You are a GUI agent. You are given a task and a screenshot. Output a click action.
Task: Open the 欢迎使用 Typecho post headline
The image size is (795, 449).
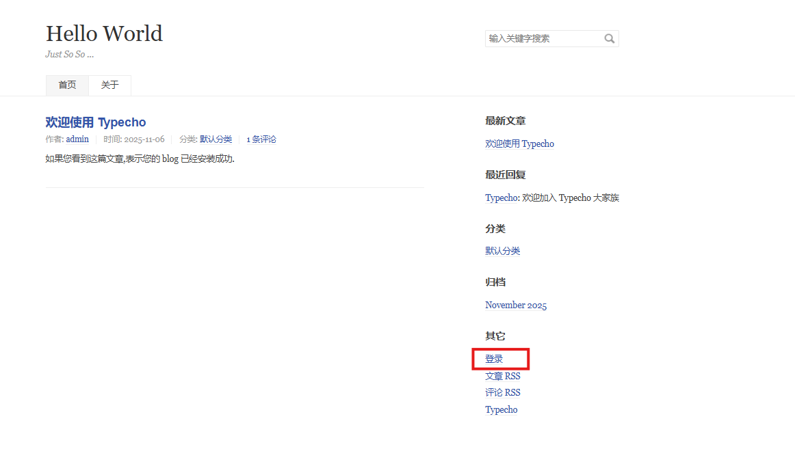tap(96, 122)
